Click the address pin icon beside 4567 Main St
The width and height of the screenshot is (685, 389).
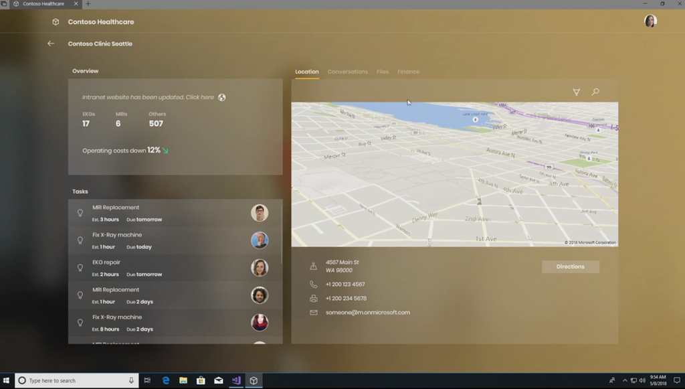[x=313, y=266]
